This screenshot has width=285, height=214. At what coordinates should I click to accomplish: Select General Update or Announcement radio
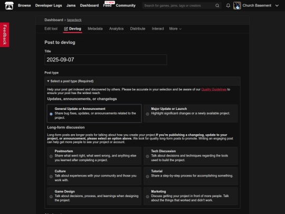pos(51,114)
